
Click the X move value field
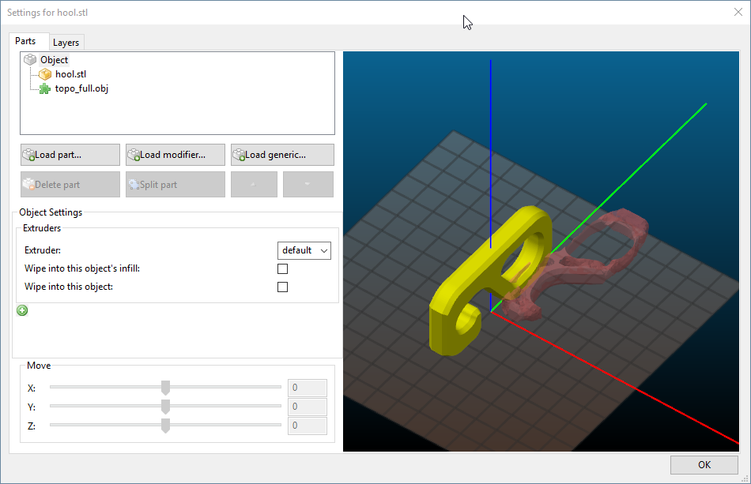[308, 388]
